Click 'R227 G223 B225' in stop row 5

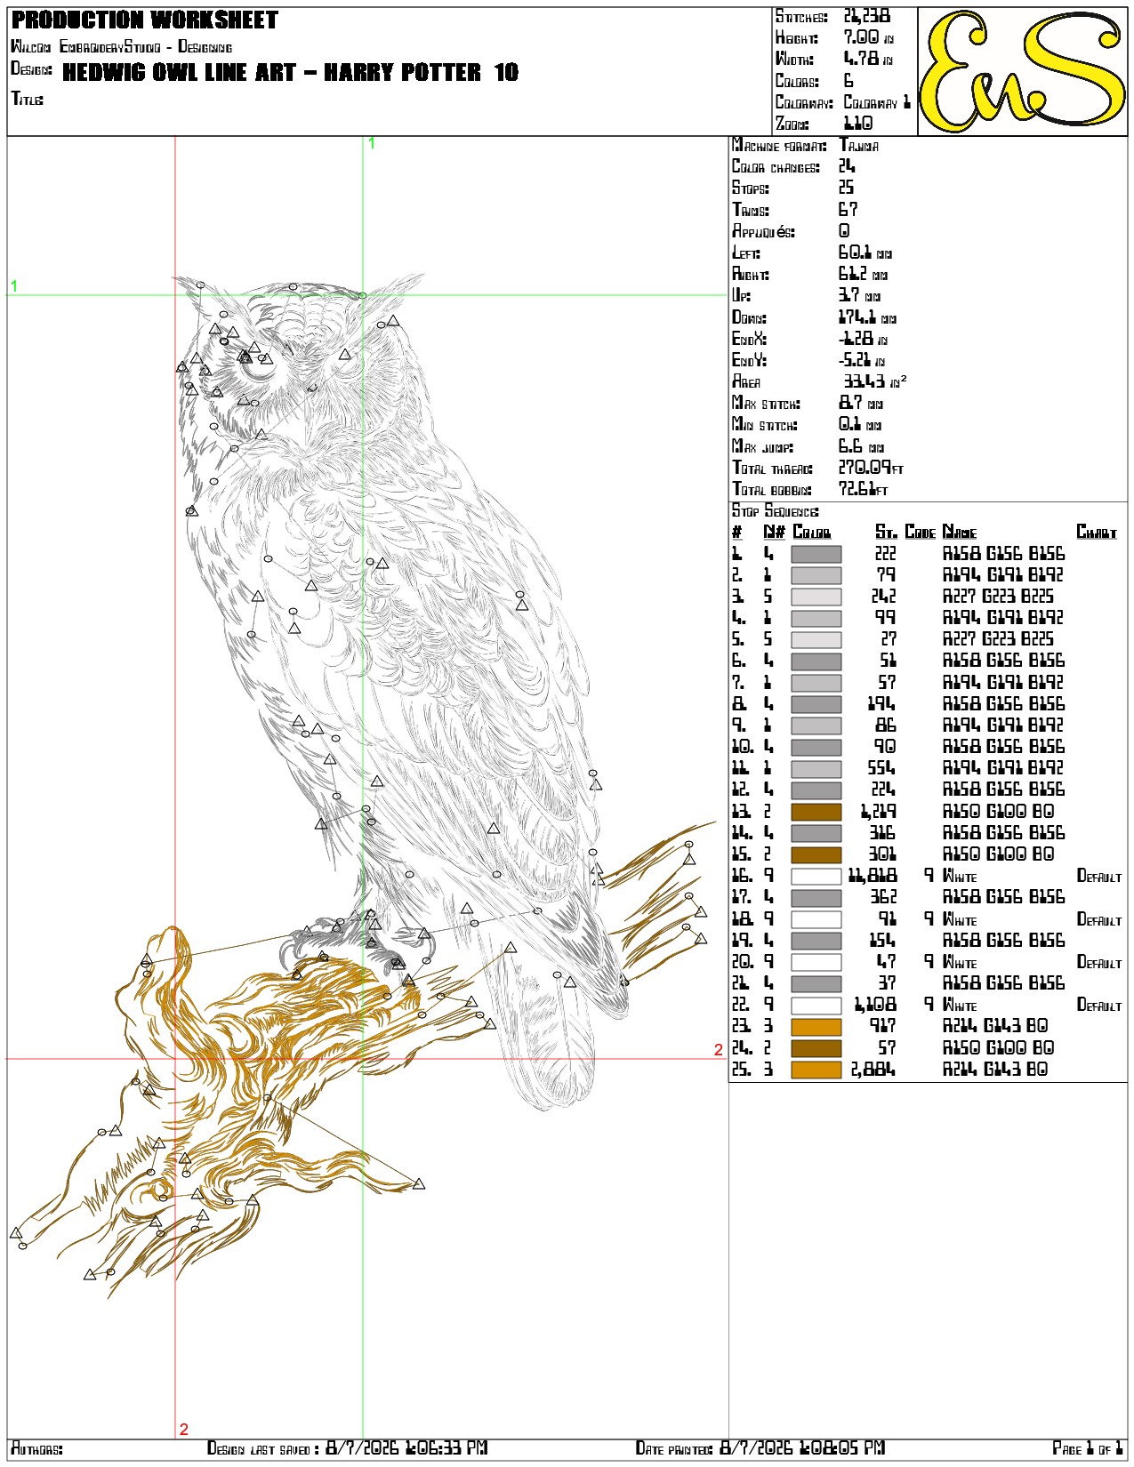[999, 639]
